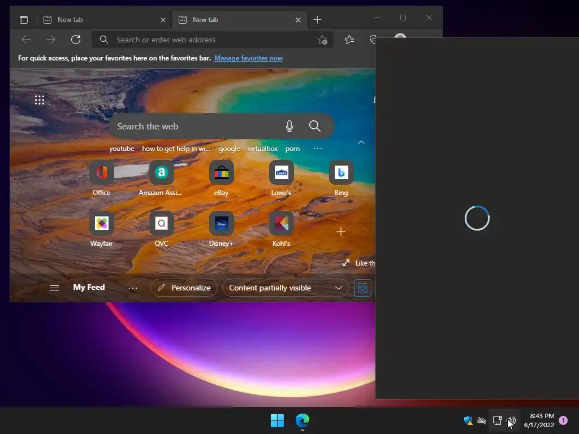Expand the background image view
Image resolution: width=579 pixels, height=434 pixels.
point(346,263)
